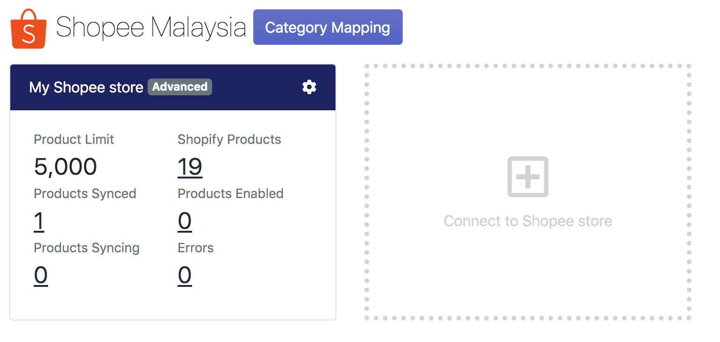Viewport: 720px width, 342px height.
Task: Click the Products Syncing label
Action: pyautogui.click(x=86, y=248)
